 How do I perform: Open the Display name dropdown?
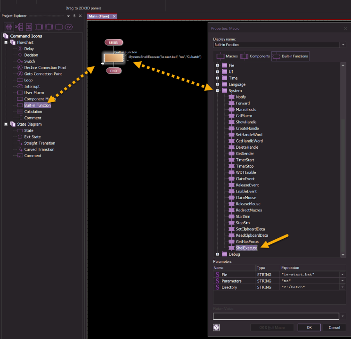[343, 45]
